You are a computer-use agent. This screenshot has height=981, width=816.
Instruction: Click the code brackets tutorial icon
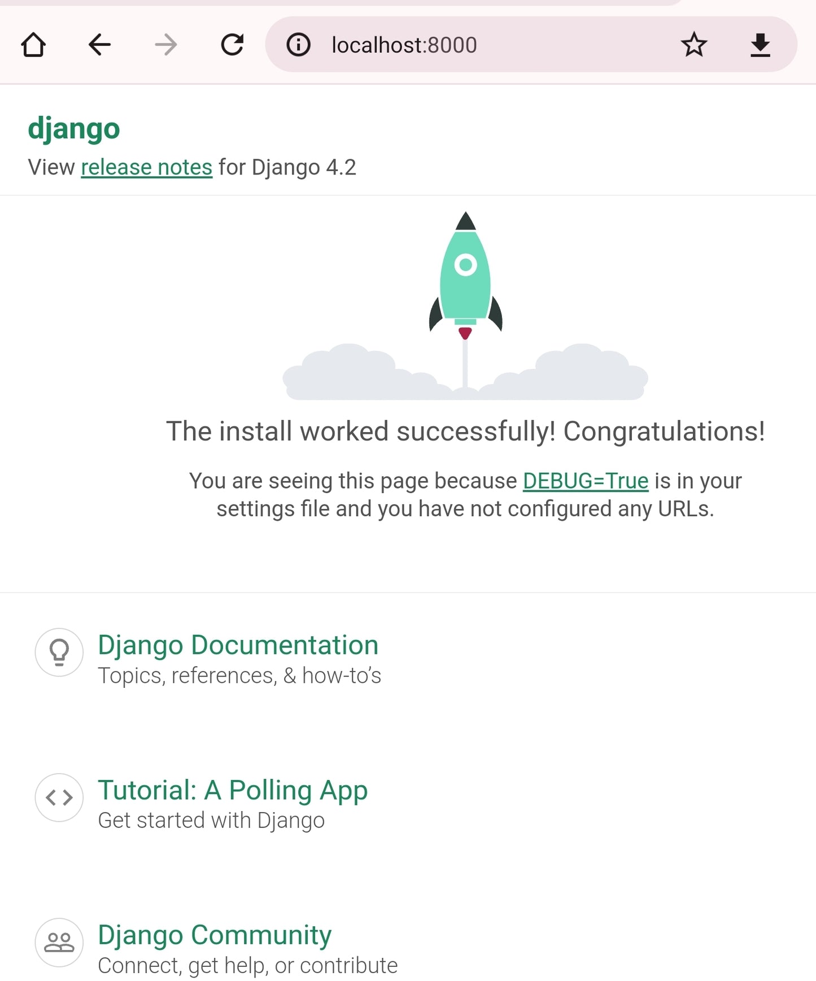pyautogui.click(x=59, y=797)
